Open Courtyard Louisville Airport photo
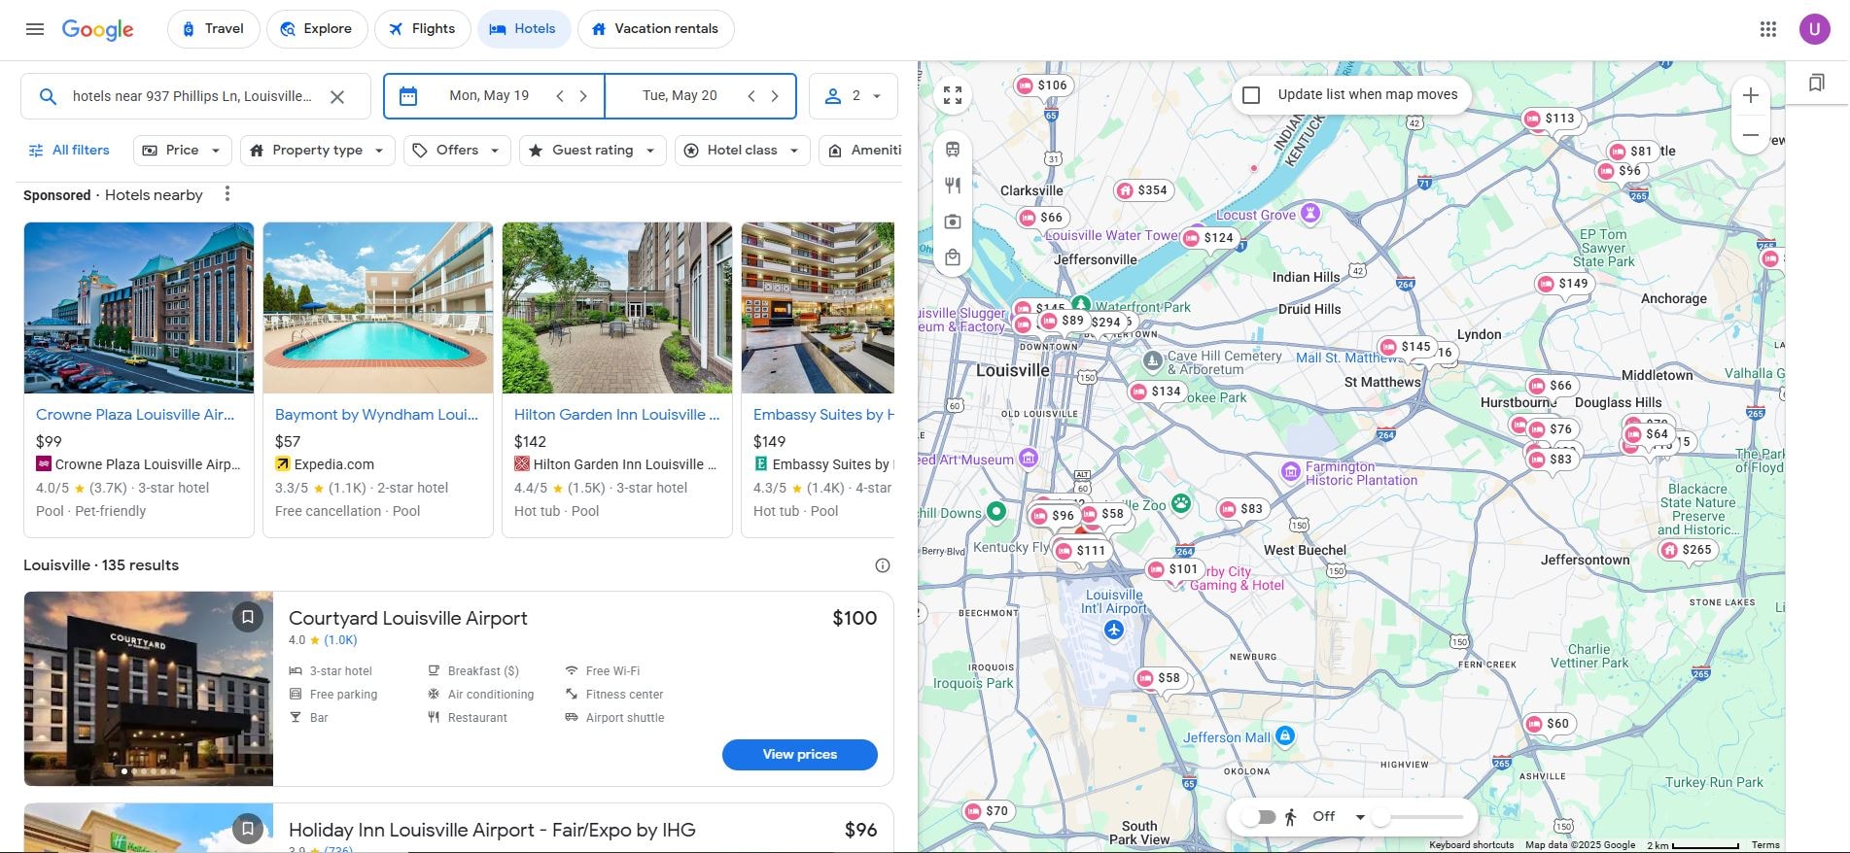 [149, 689]
